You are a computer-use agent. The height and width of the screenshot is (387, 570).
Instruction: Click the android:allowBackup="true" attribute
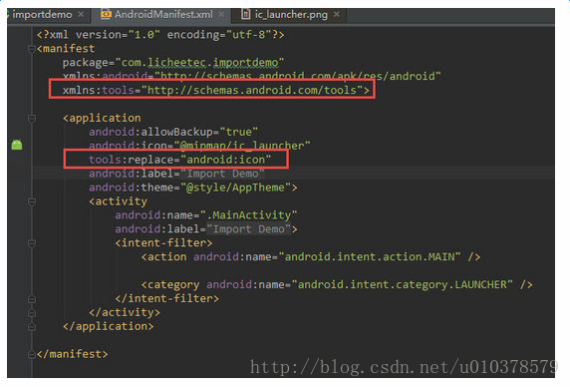(x=173, y=132)
